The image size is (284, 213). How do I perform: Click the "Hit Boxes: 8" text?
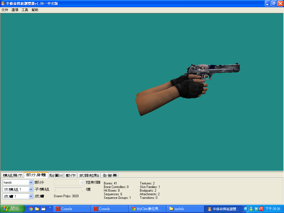112,191
